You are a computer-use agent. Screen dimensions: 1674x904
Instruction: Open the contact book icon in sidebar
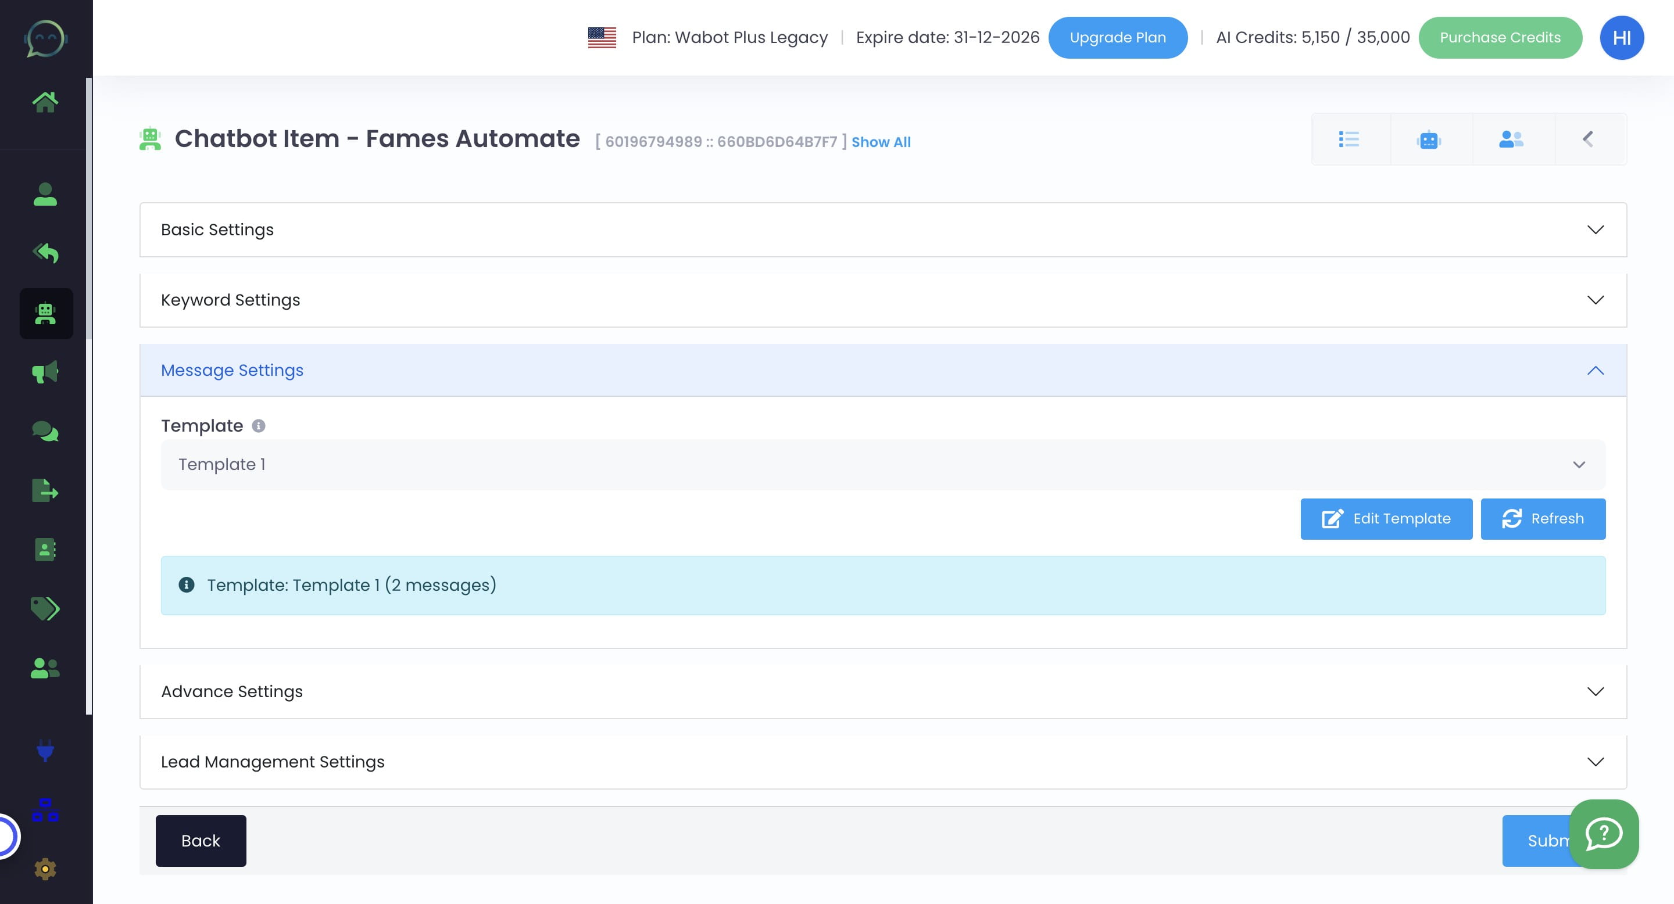[x=45, y=550]
